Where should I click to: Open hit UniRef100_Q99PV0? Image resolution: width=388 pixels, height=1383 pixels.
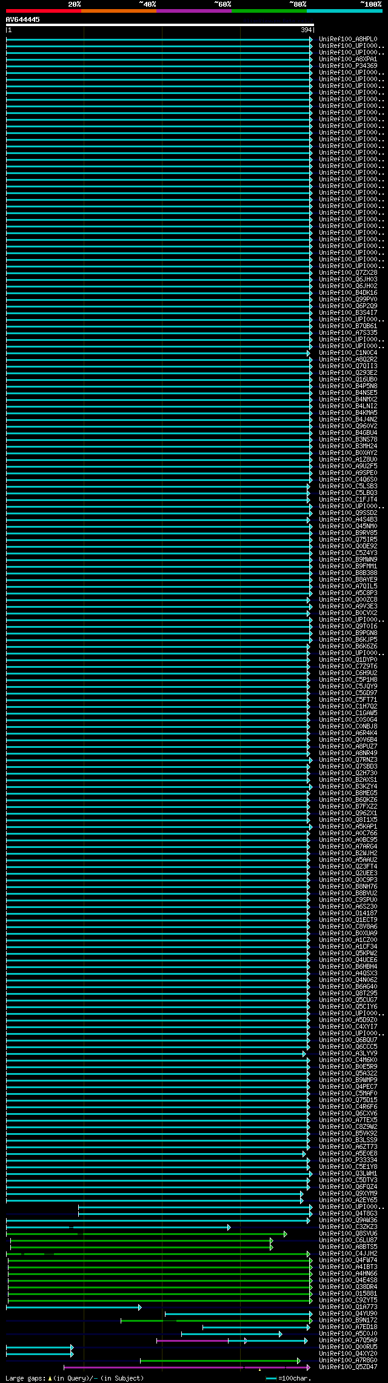348,300
